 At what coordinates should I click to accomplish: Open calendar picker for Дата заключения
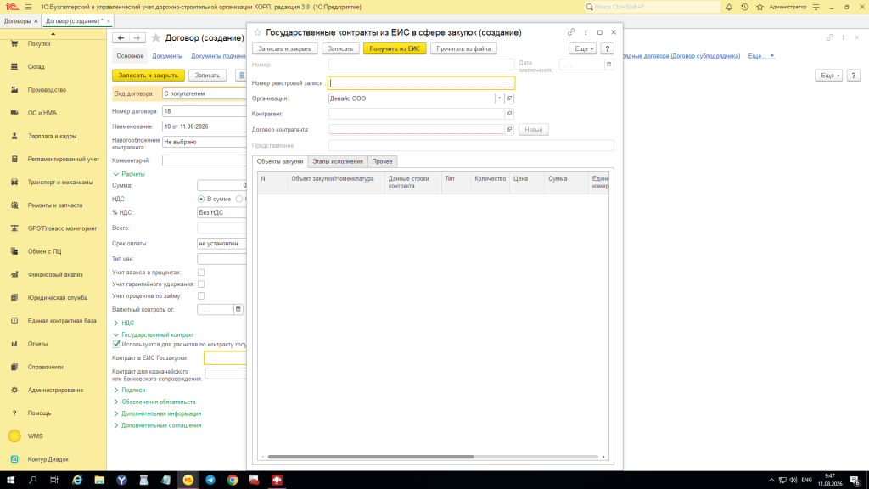point(608,65)
